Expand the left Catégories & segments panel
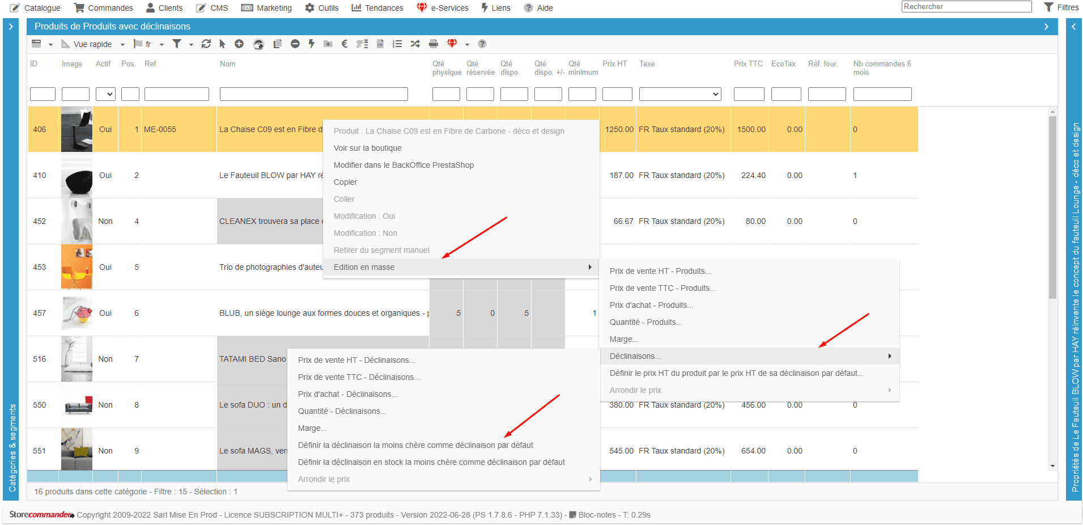 tap(11, 27)
